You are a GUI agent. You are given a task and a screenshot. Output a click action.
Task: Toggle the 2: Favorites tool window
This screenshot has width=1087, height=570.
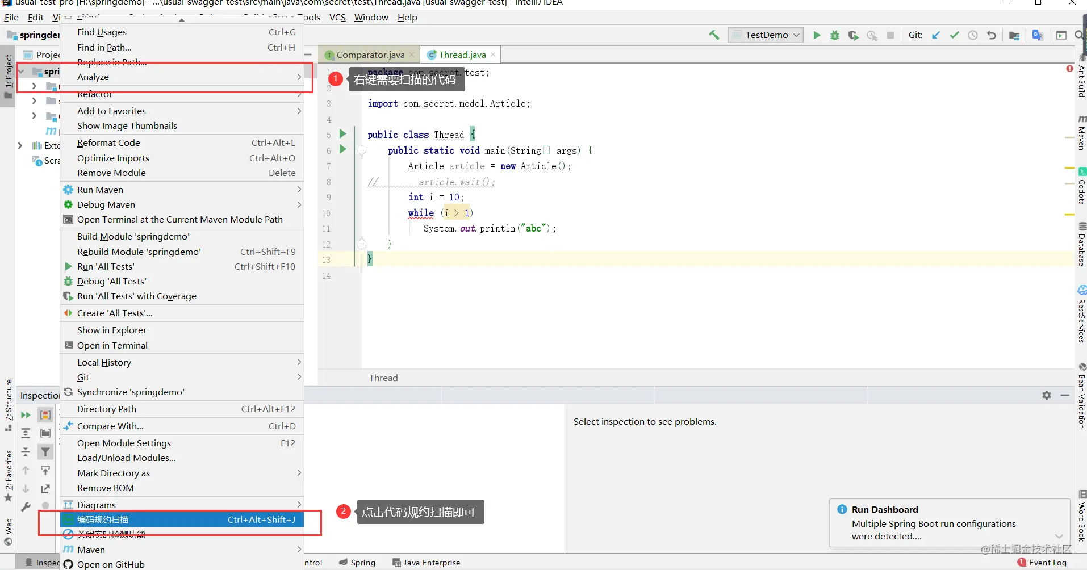(8, 476)
